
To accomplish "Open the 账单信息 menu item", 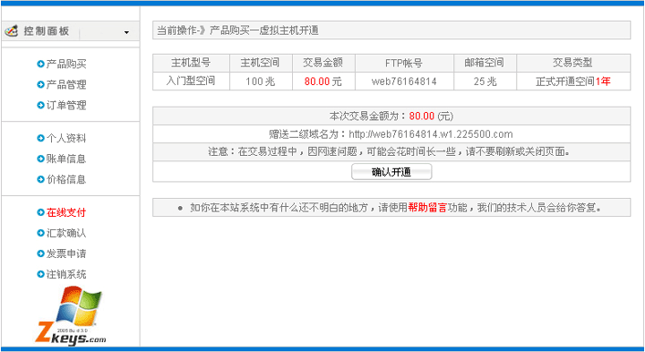I will tap(66, 159).
